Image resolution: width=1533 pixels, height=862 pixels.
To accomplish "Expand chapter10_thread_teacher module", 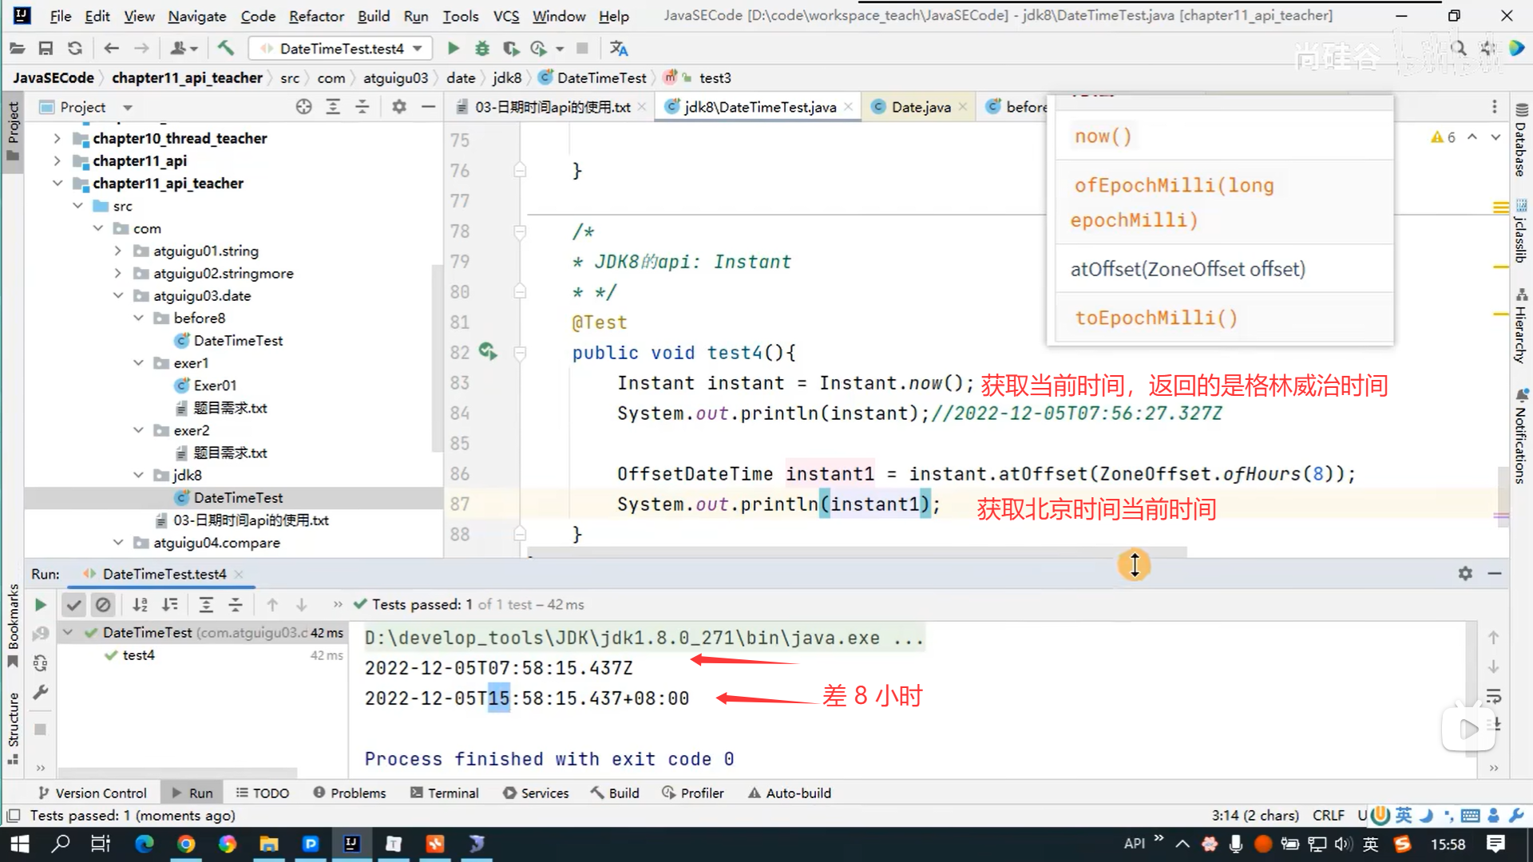I will (57, 138).
